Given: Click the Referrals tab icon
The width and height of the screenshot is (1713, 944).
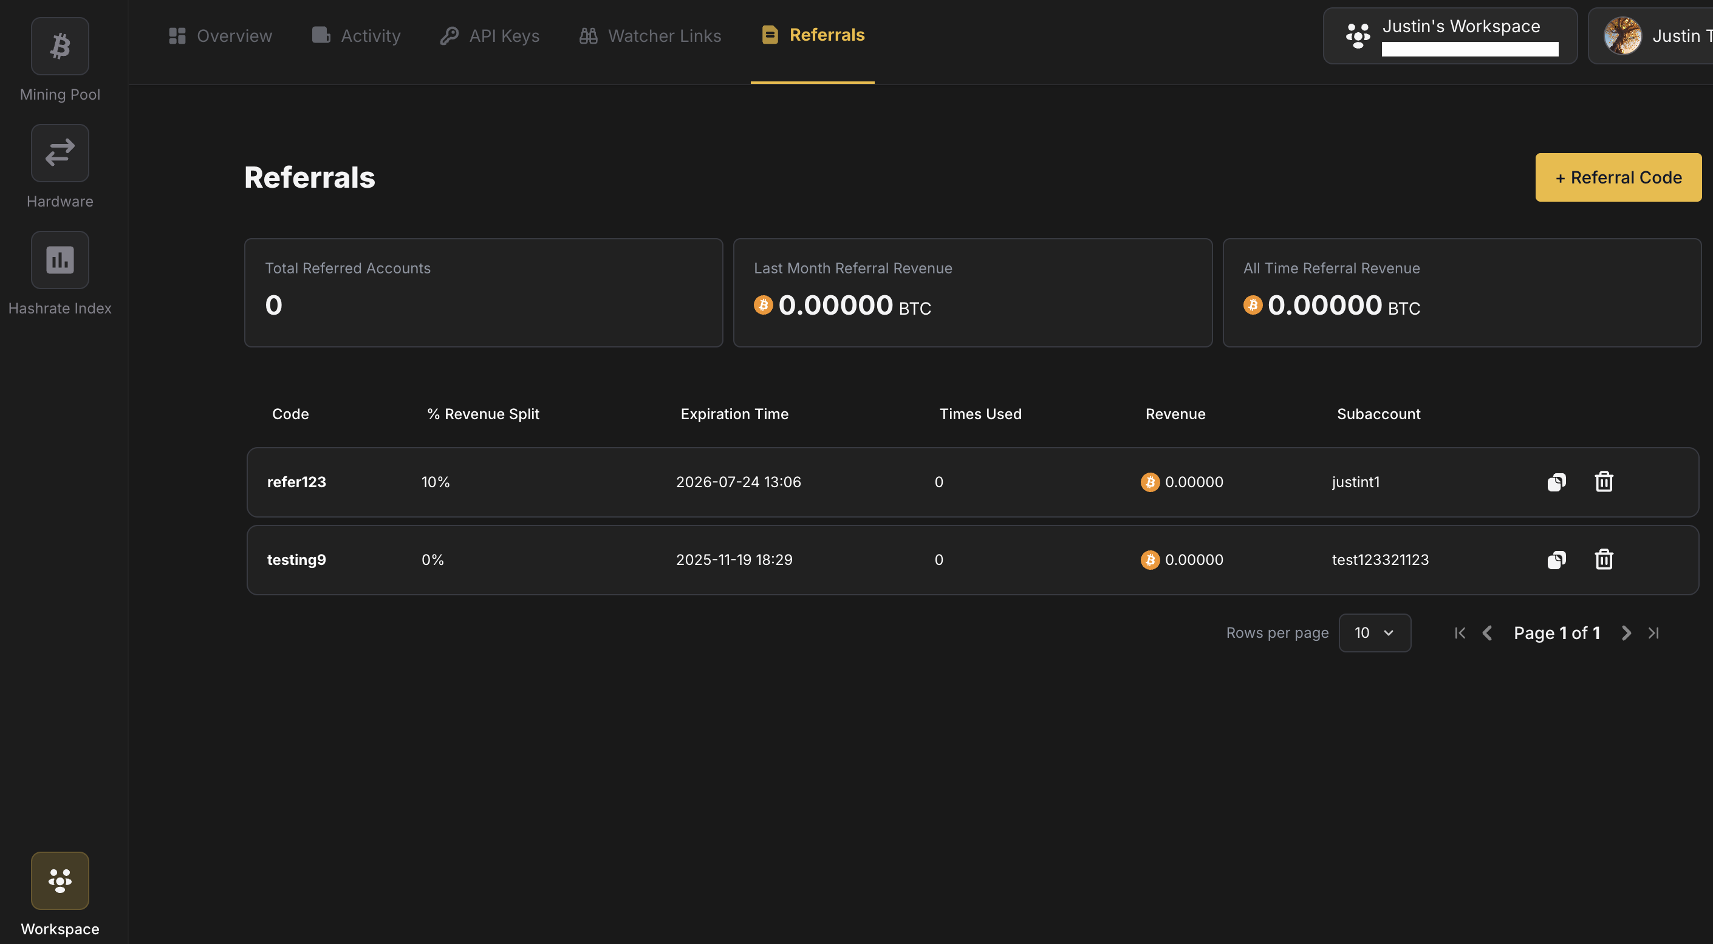Looking at the screenshot, I should point(770,35).
